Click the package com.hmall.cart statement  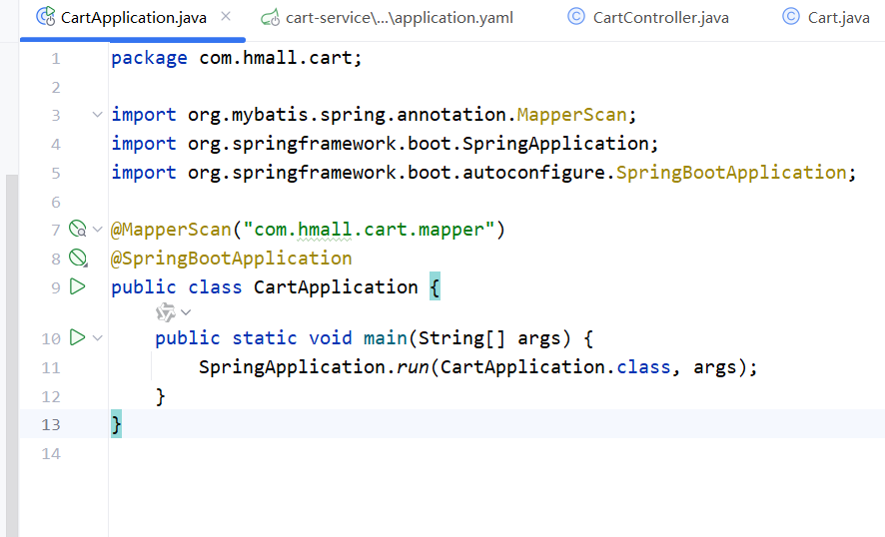click(x=236, y=58)
